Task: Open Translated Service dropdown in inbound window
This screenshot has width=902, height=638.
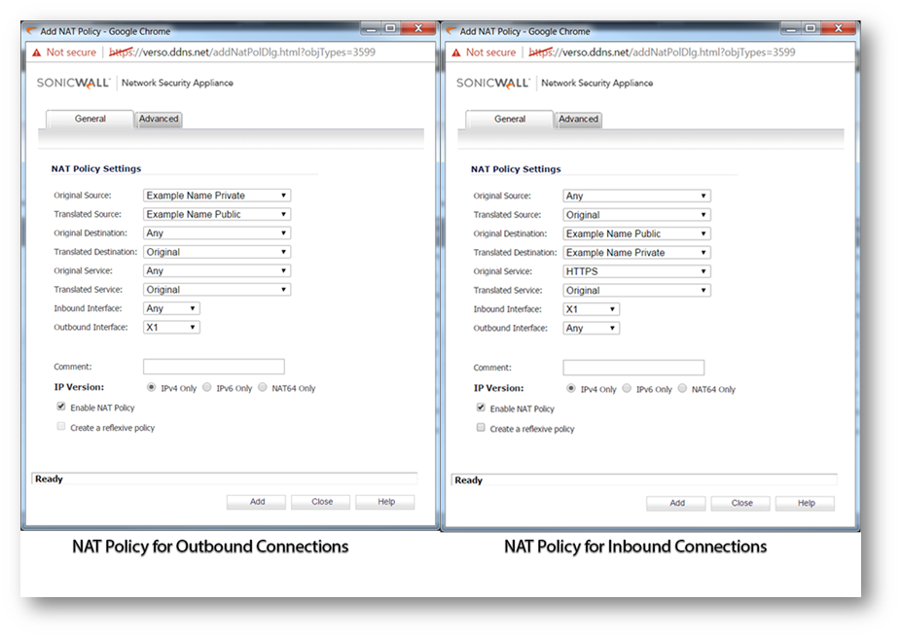Action: [x=636, y=290]
